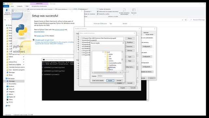Click the Música icon in sidebar
The image size is (209, 118).
(x=7, y=94)
